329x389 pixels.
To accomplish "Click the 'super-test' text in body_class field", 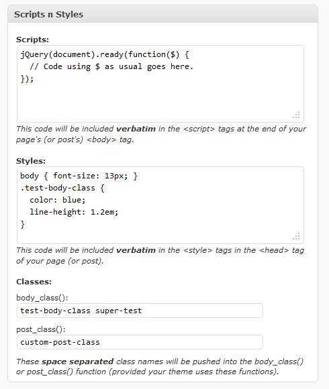I will [119, 311].
